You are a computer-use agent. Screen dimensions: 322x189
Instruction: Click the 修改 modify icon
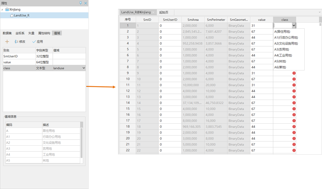[x=16, y=42]
